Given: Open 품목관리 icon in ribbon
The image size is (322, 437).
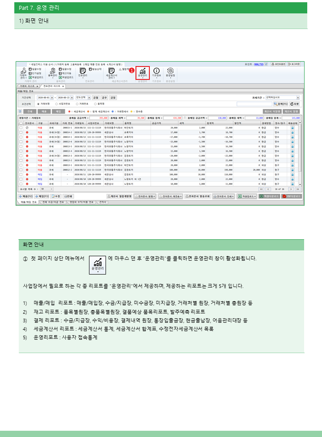Looking at the screenshot, I should [x=52, y=73].
